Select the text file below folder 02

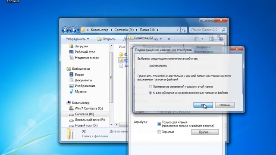(x=124, y=66)
